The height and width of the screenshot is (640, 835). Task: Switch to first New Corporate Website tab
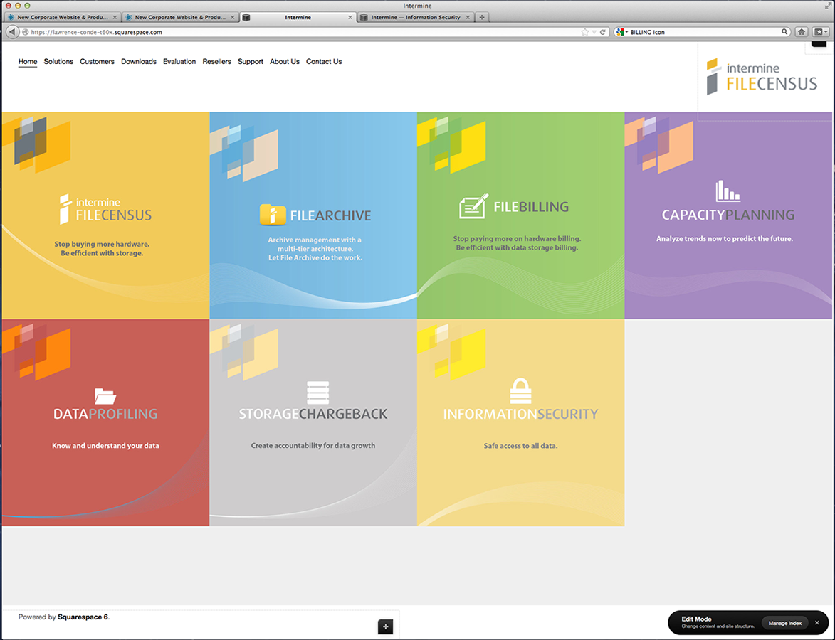(62, 17)
